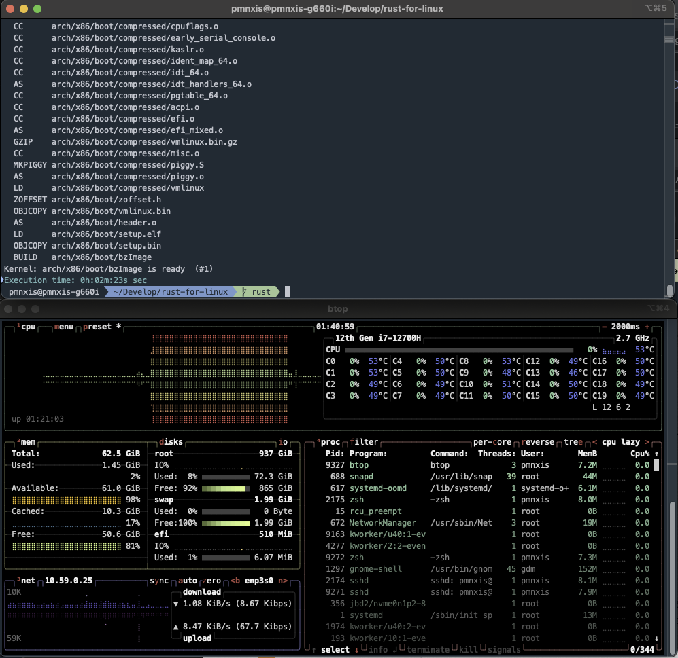Click the right arrow after 'cpu lazy' sort
Viewport: 678px width, 658px height.
click(x=647, y=442)
